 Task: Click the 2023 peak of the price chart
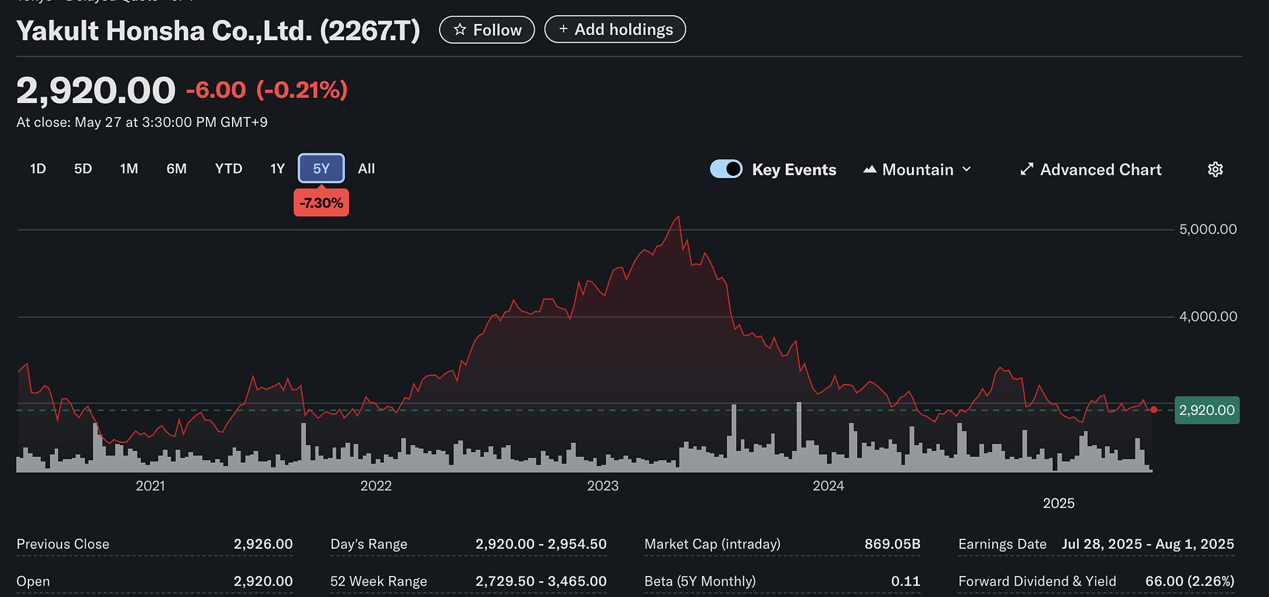[x=678, y=218]
